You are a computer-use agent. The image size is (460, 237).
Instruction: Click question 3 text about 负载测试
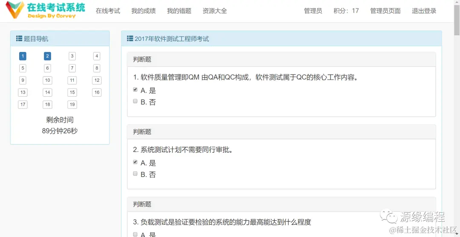(x=222, y=223)
